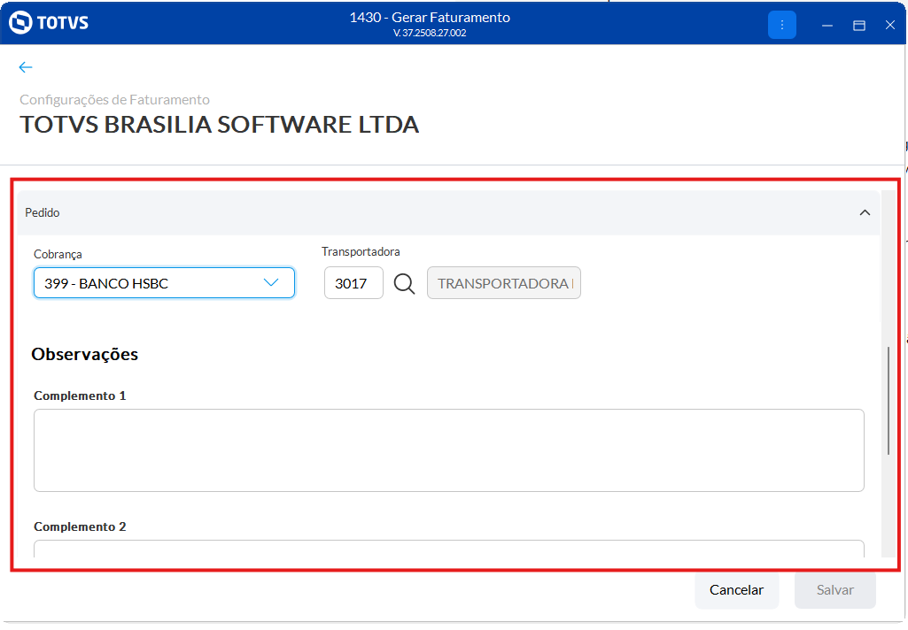908x630 pixels.
Task: Click the Cancelar button
Action: (737, 590)
